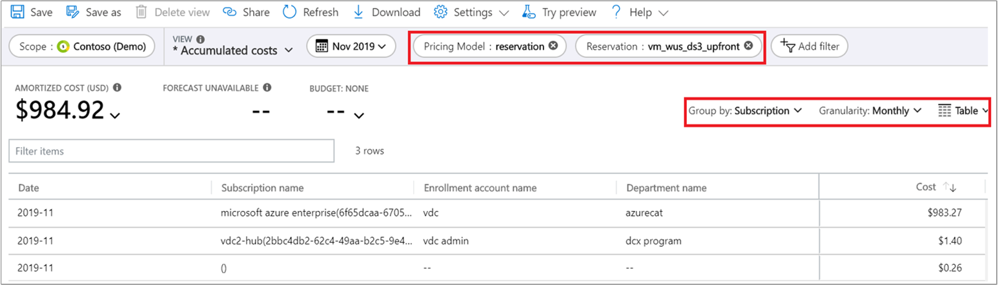998x285 pixels.
Task: Click the Settings gear icon
Action: (441, 12)
